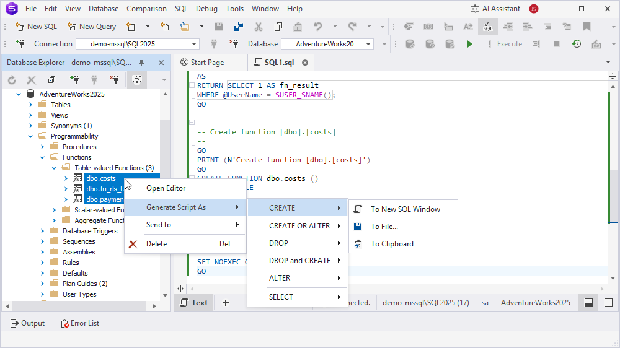
Task: Expand the Plan Guides (2) folder
Action: pos(42,284)
